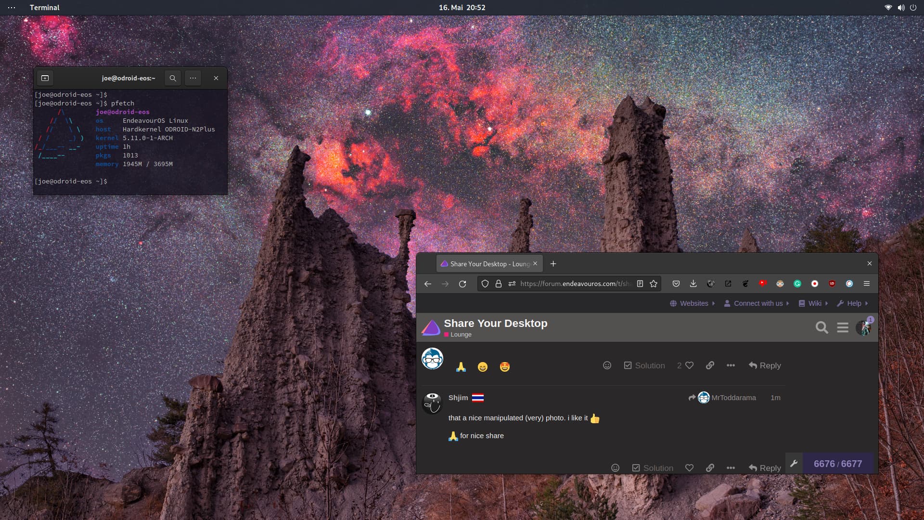The image size is (924, 520).
Task: Click MrToddarama's avatar on the upper post
Action: 432,359
